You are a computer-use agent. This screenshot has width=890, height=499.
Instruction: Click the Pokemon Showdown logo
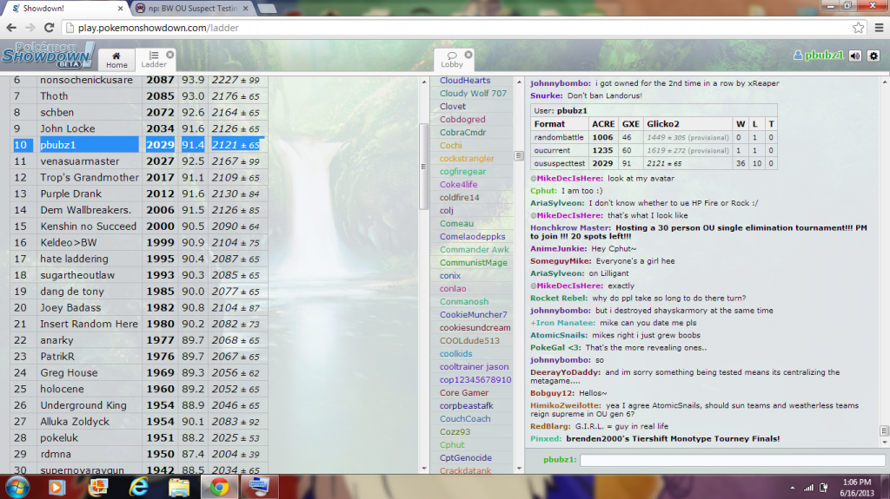pyautogui.click(x=47, y=56)
